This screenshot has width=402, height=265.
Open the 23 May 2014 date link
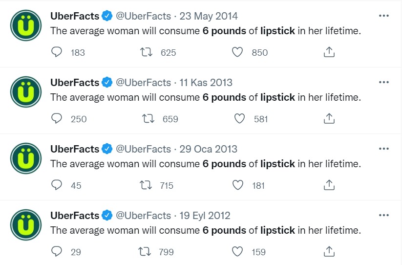(x=209, y=16)
